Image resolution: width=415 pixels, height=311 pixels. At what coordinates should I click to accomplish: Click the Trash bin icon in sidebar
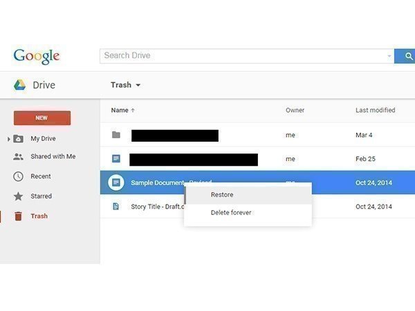tap(18, 216)
